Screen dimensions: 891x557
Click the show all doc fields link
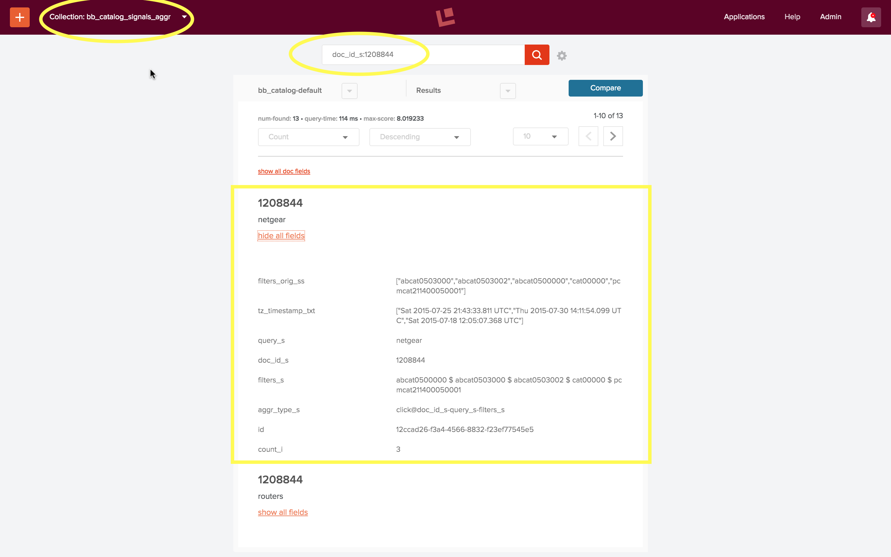coord(284,171)
